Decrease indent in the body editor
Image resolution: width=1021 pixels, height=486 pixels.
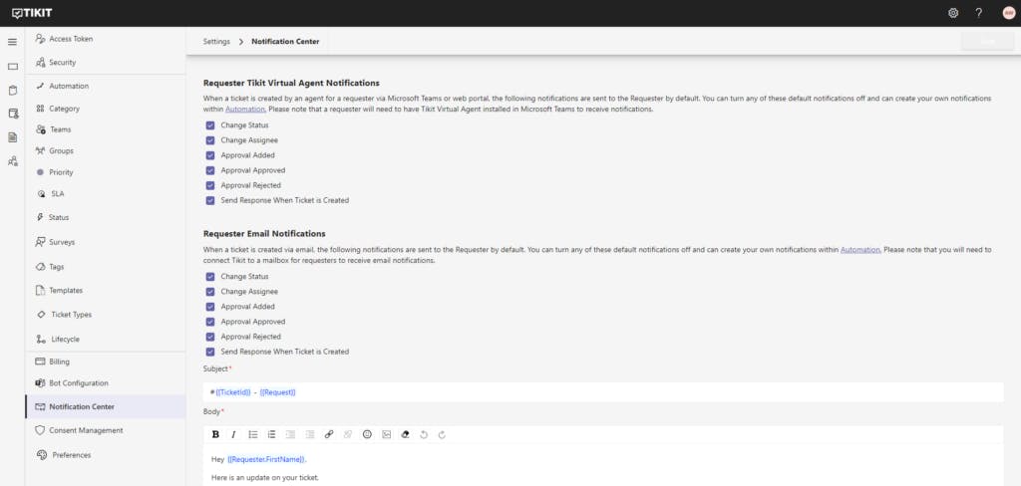click(x=290, y=434)
